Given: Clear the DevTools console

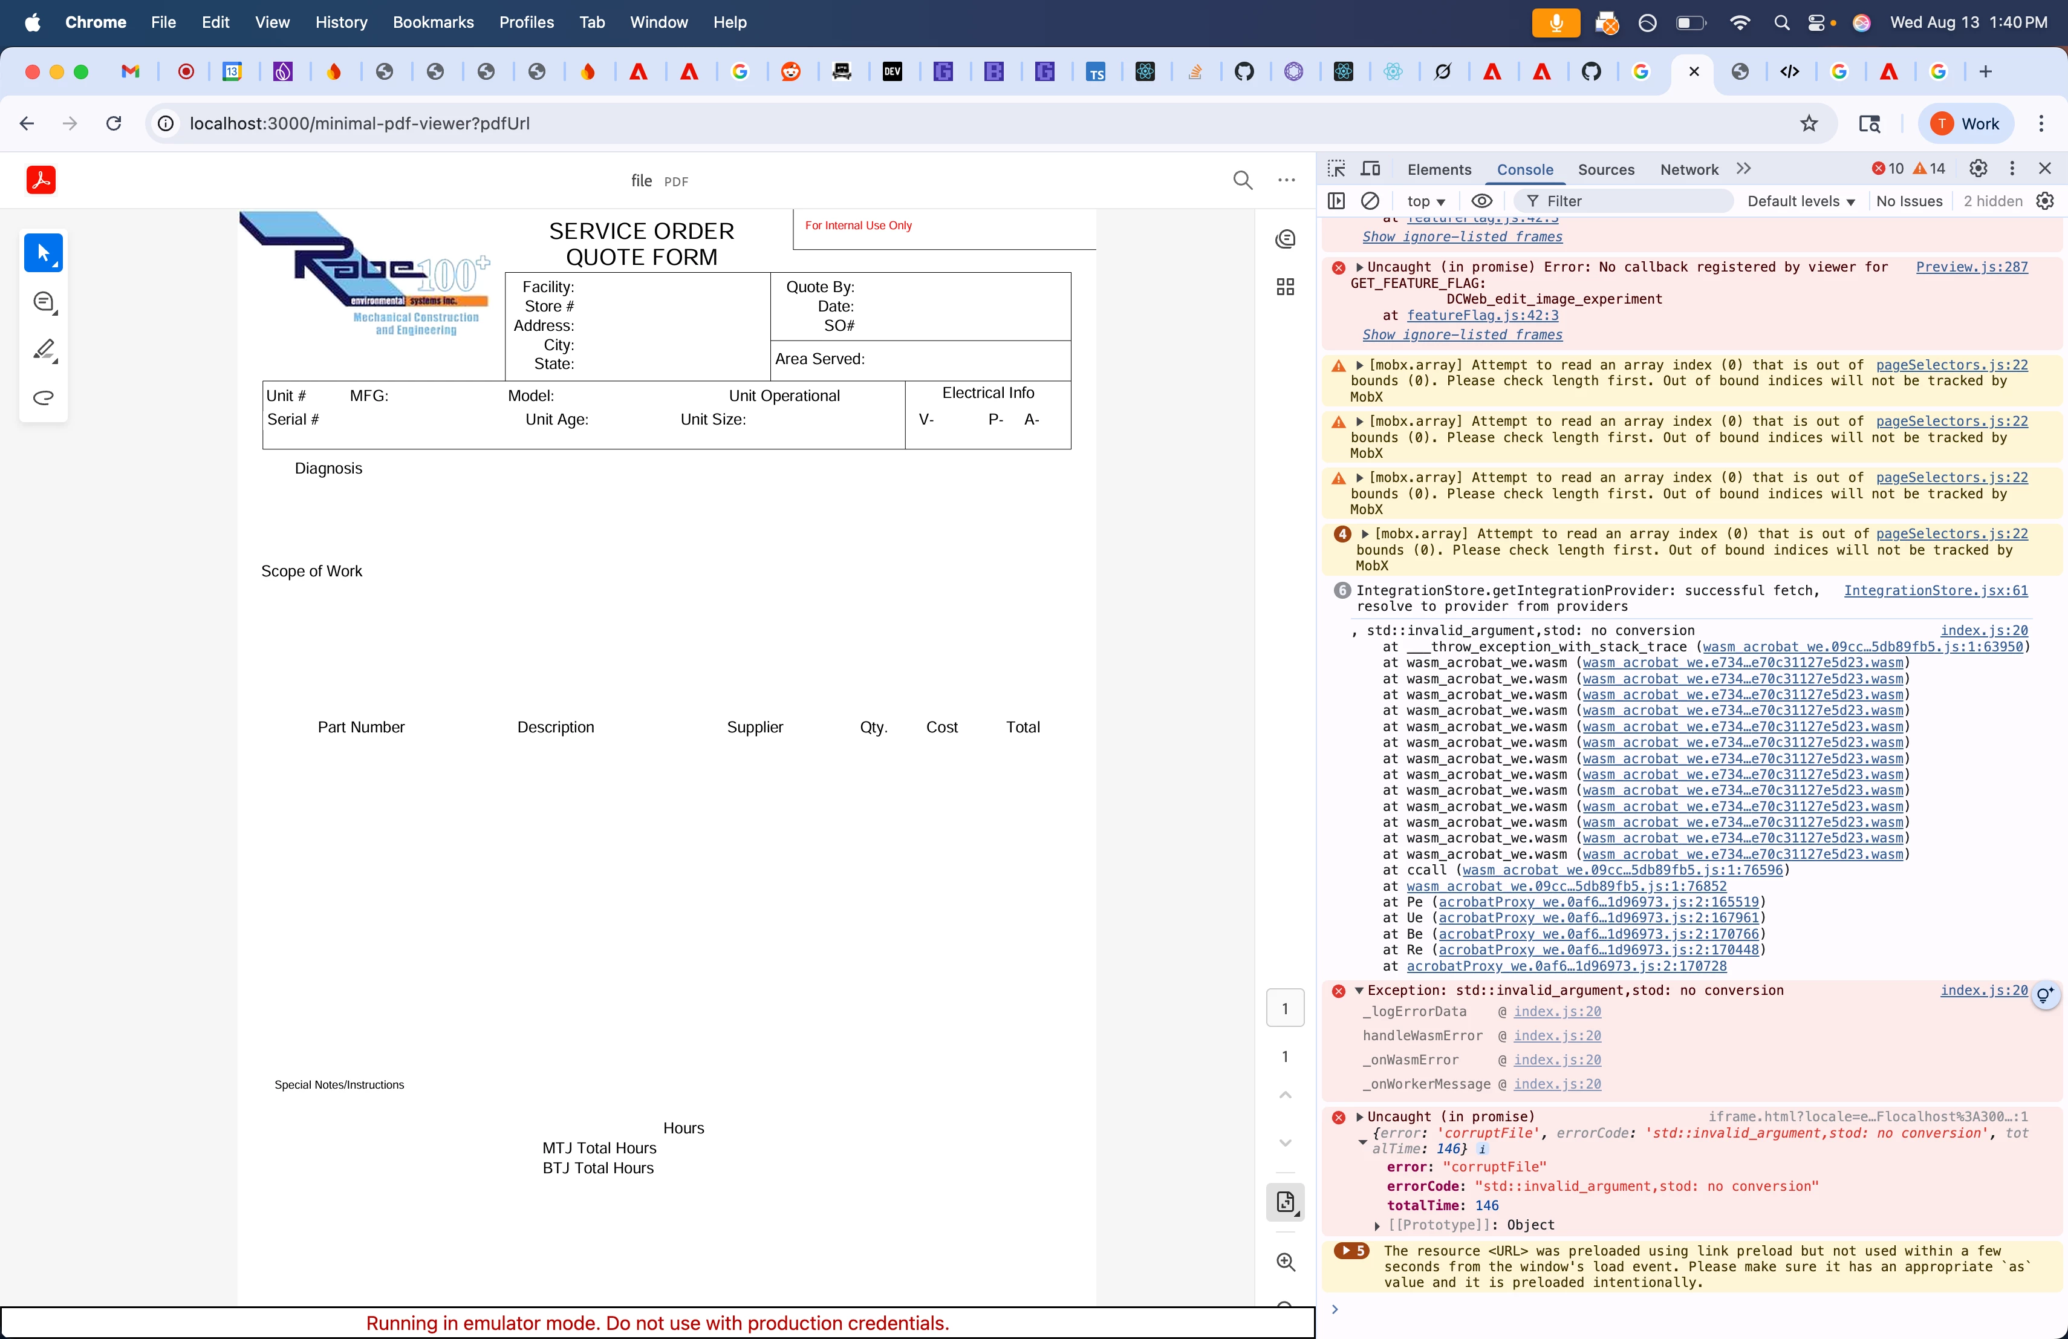Looking at the screenshot, I should coord(1370,201).
